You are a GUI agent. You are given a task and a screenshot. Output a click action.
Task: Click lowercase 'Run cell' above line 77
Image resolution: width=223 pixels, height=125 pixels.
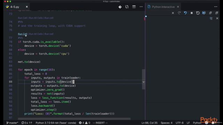49,34
